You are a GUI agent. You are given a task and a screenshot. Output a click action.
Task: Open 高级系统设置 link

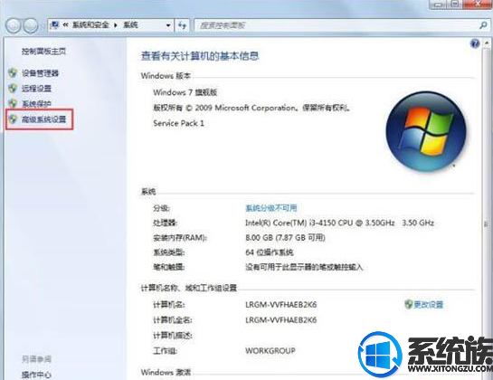click(x=43, y=119)
